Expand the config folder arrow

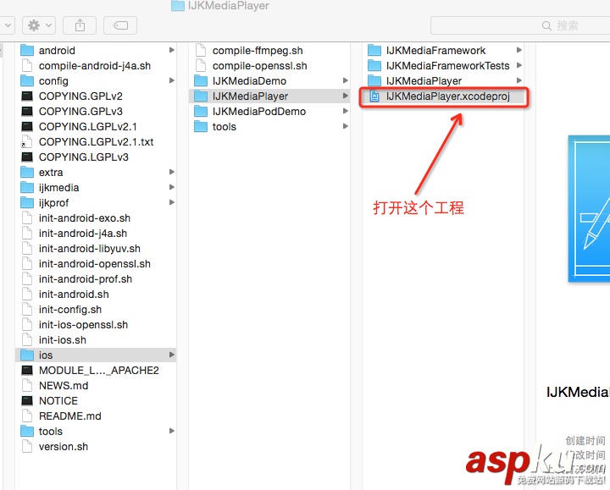coord(171,80)
